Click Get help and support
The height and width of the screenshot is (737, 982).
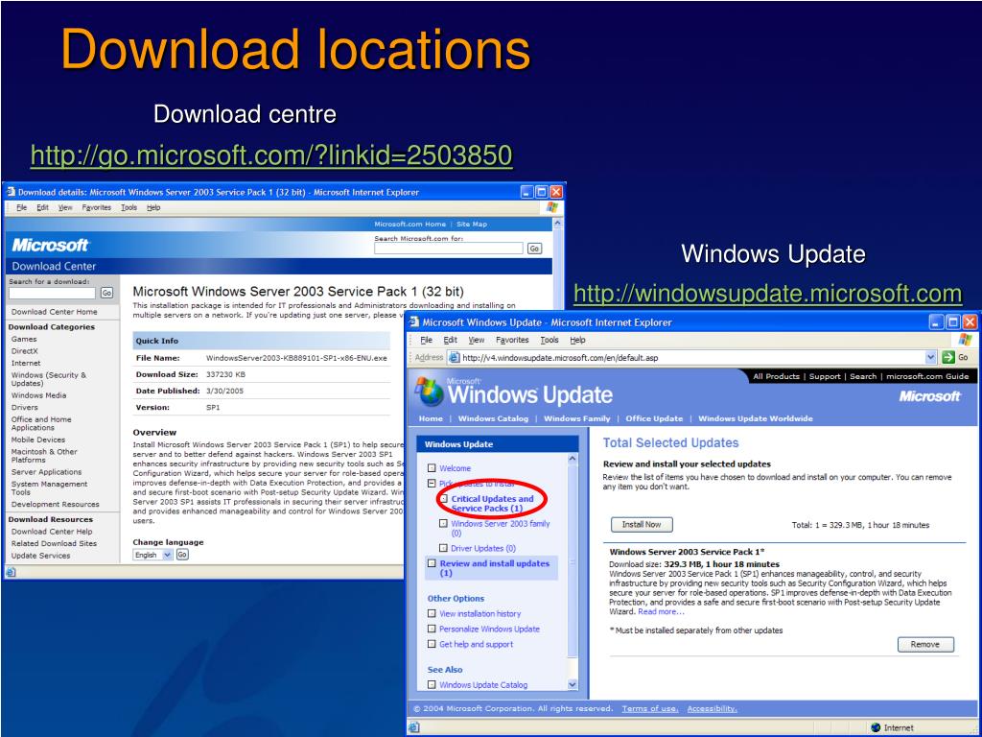point(476,644)
